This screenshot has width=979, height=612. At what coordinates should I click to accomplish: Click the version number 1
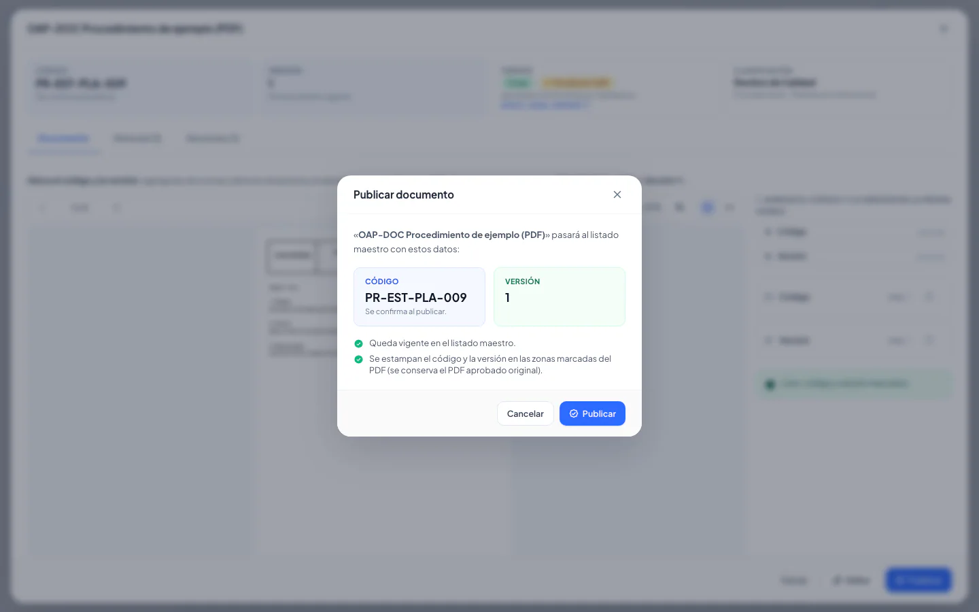click(507, 297)
